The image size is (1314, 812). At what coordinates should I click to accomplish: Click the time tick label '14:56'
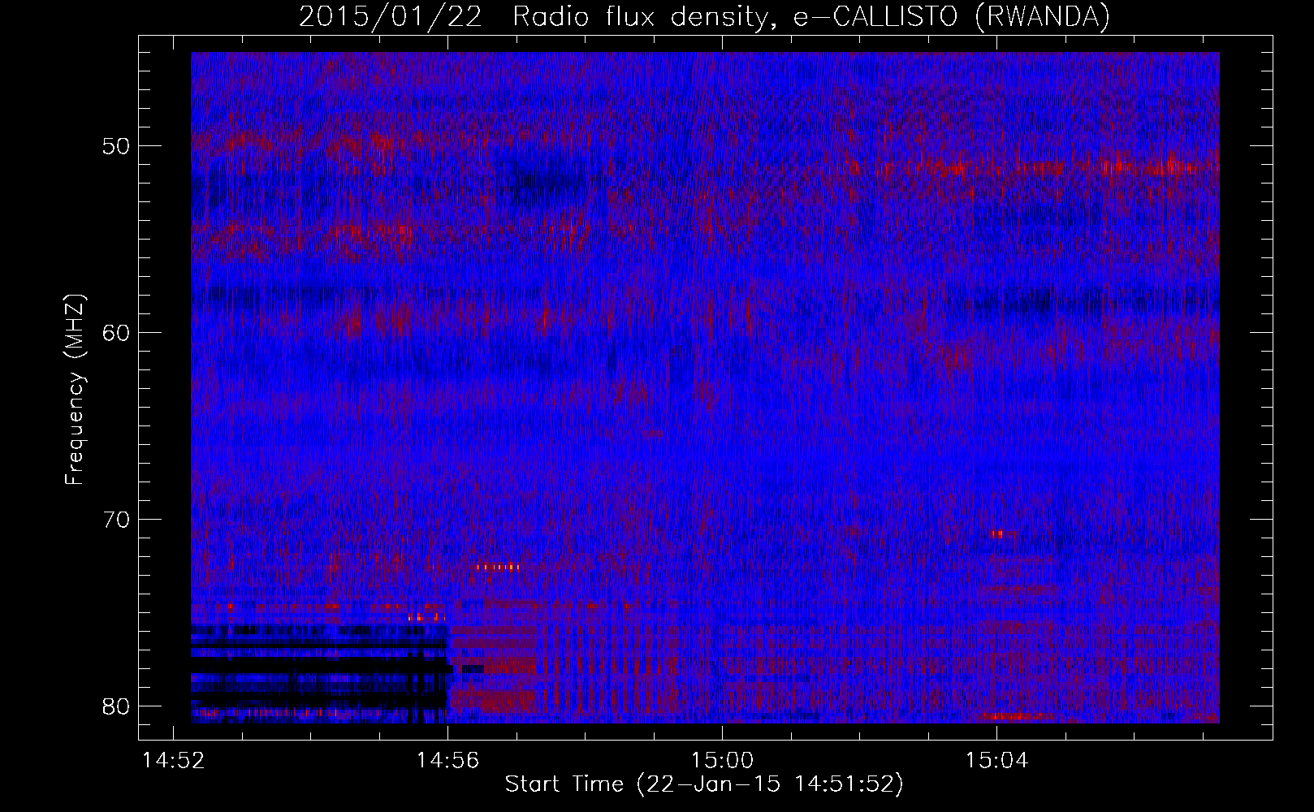(447, 761)
